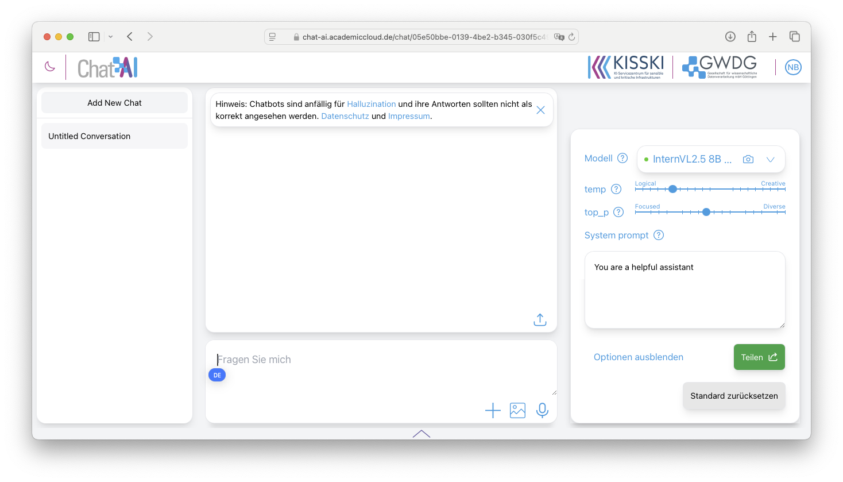Open the InternVL2.5 8B model dropdown

click(770, 159)
